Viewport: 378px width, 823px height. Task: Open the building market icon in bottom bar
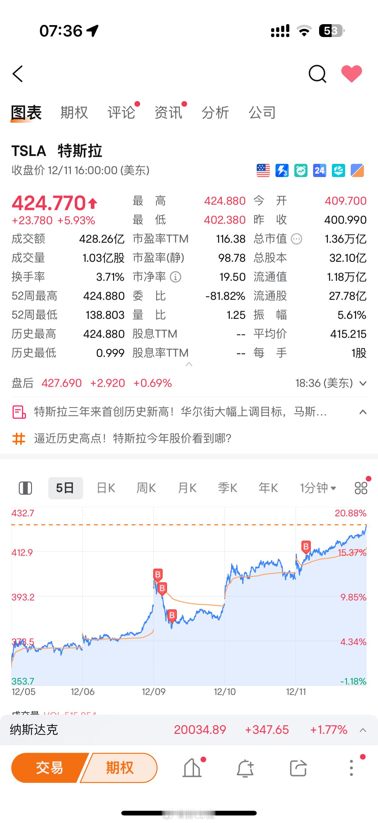tap(192, 768)
